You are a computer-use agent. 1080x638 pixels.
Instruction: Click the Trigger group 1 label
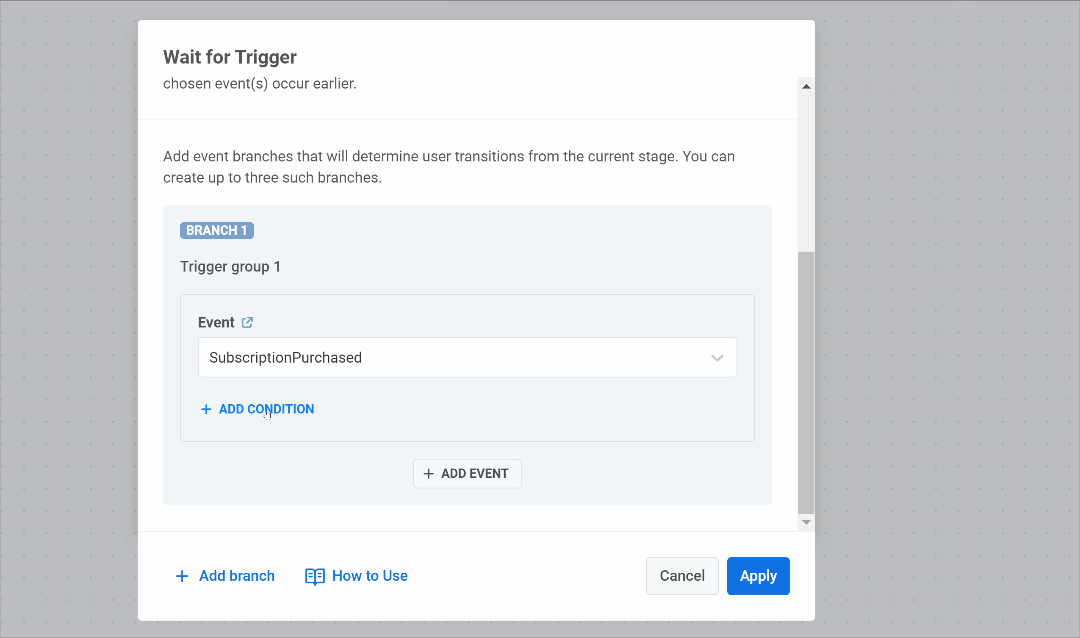pos(230,267)
